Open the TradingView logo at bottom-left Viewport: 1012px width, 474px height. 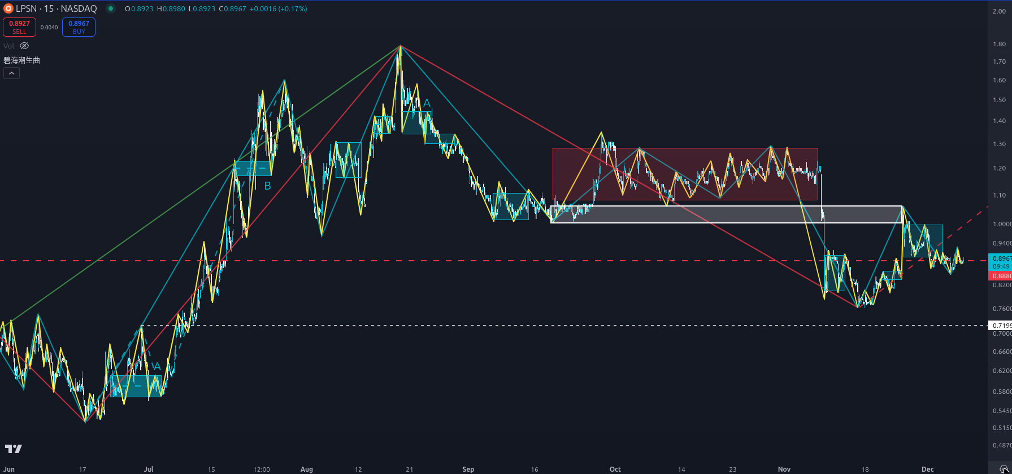coord(13,449)
